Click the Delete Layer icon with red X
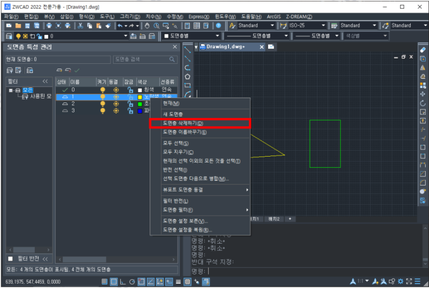Viewport: 429px width, 288px height. (68, 70)
